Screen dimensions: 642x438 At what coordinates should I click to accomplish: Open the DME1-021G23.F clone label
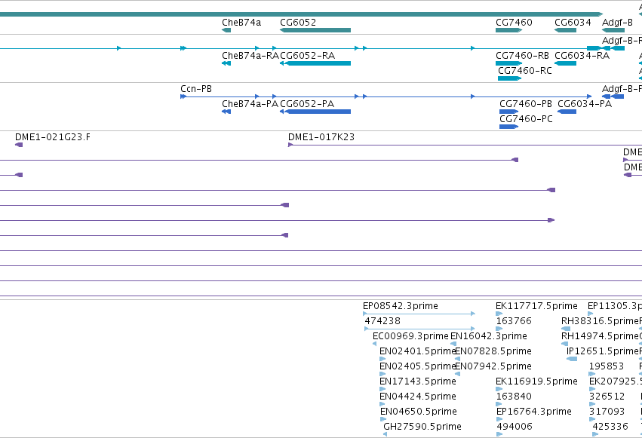[53, 137]
